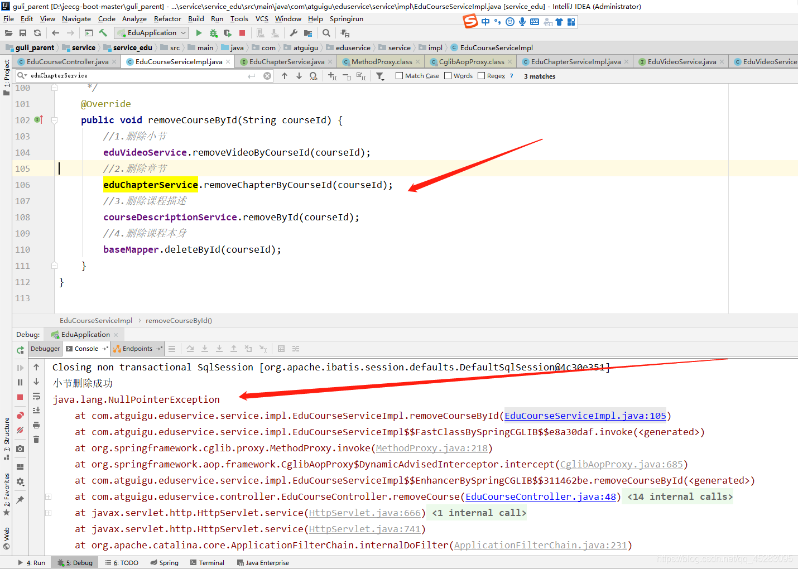
Task: Start Debug mode from the toolbar
Action: click(x=214, y=33)
